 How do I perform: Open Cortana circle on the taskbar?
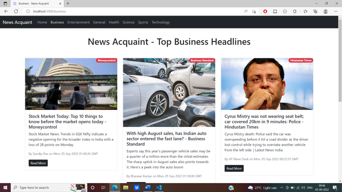click(x=92, y=187)
